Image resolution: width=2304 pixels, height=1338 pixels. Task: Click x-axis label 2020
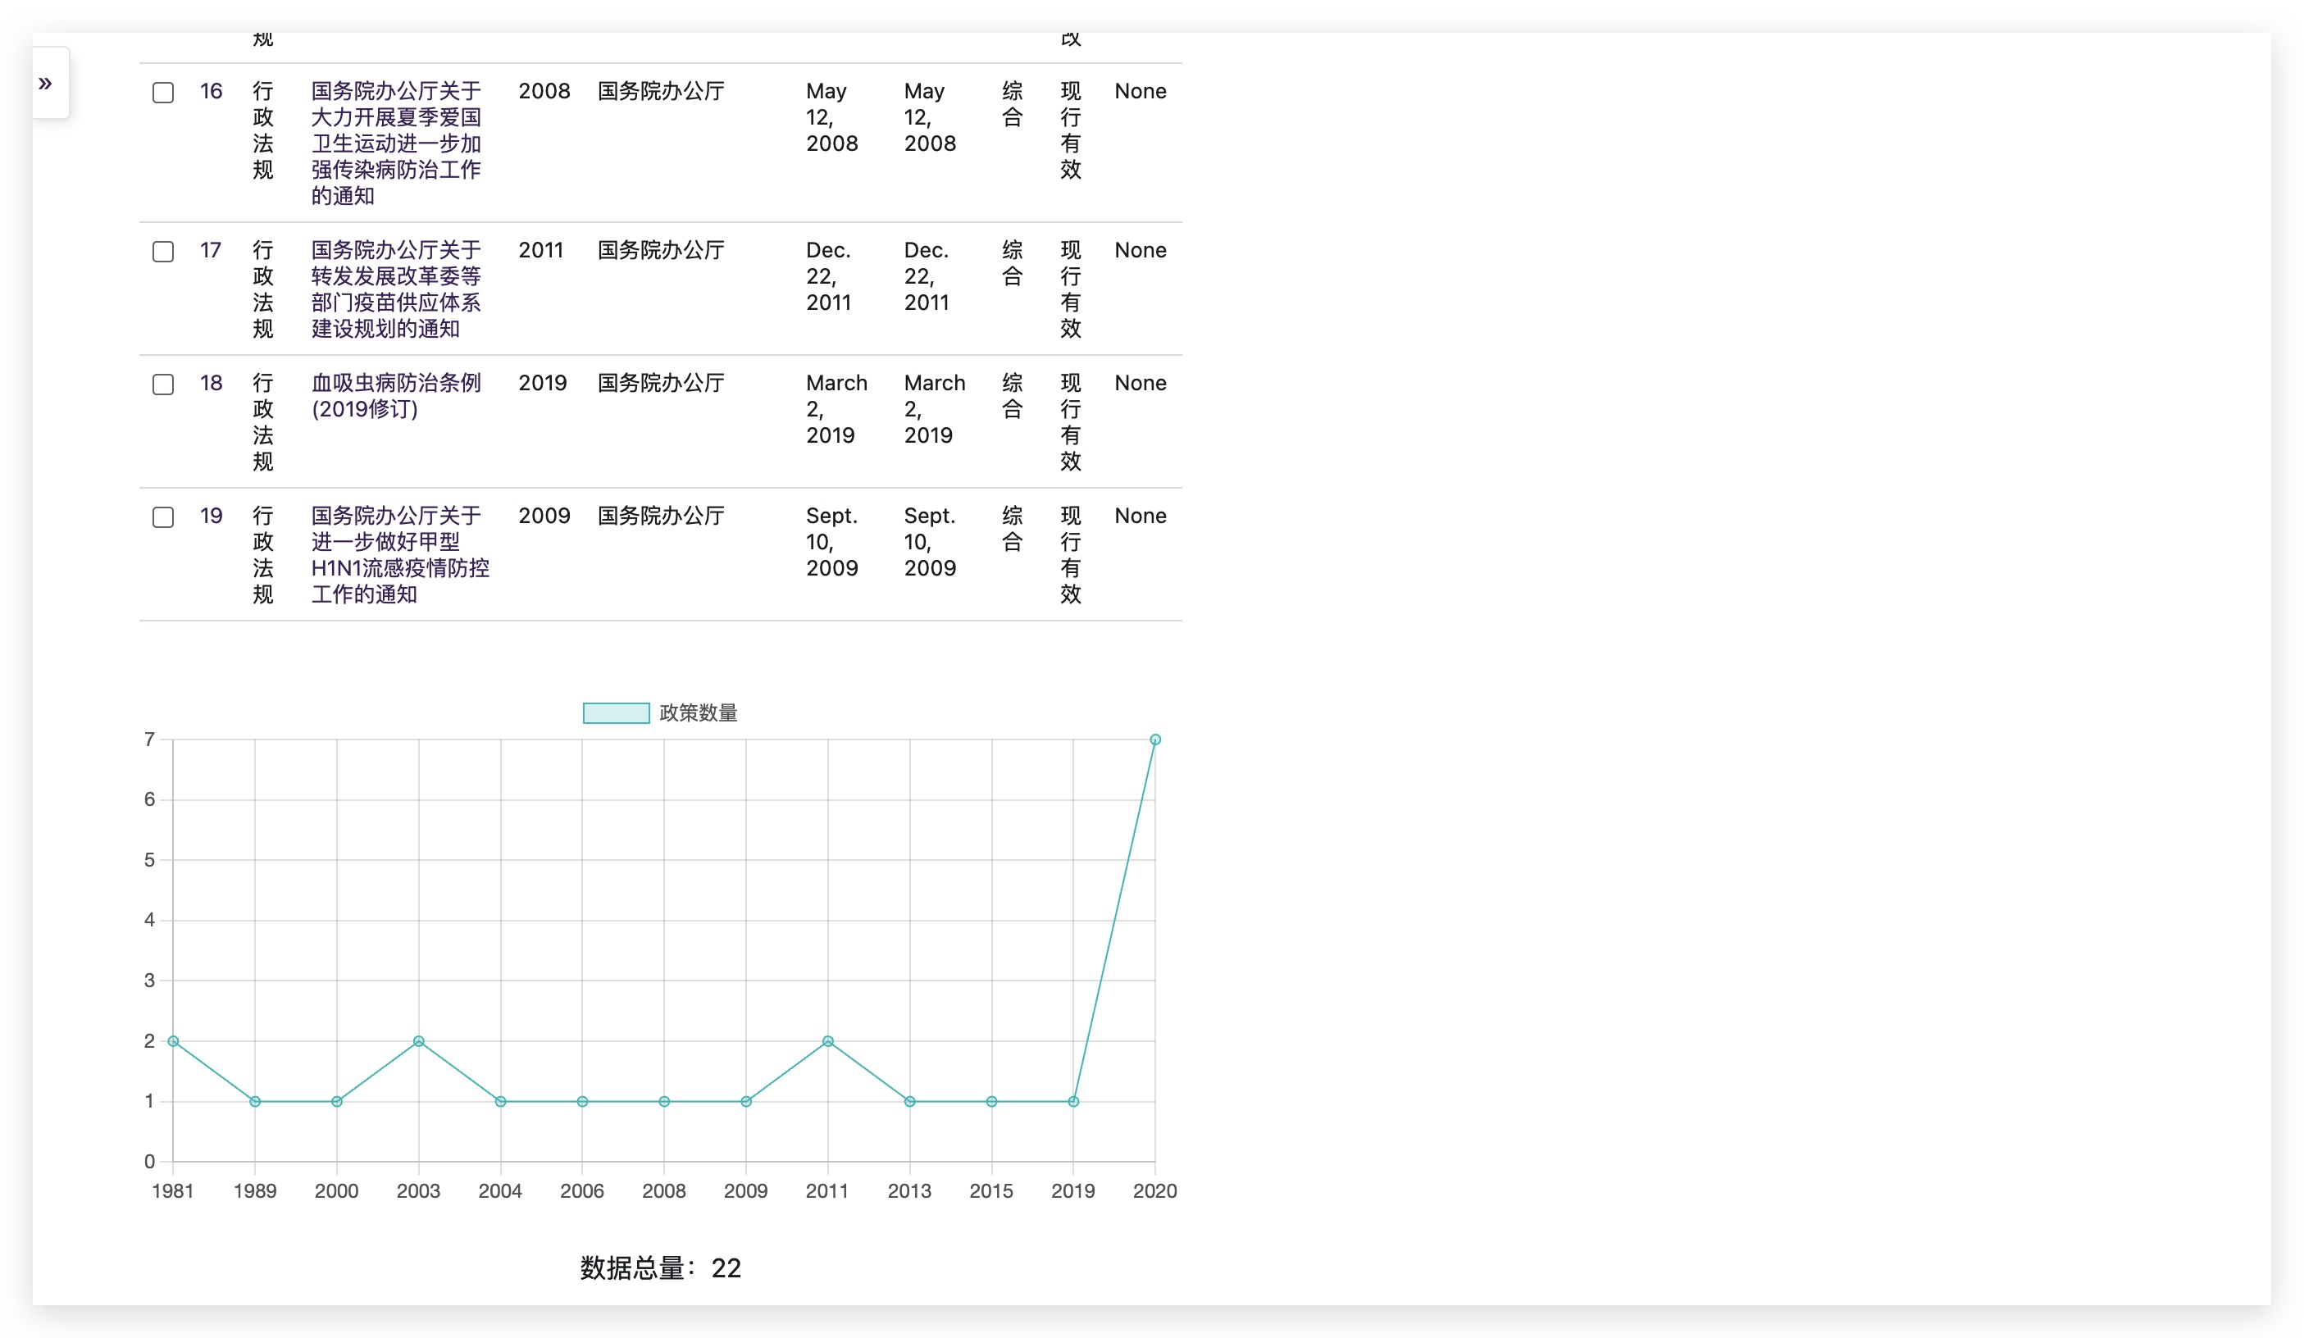point(1154,1191)
